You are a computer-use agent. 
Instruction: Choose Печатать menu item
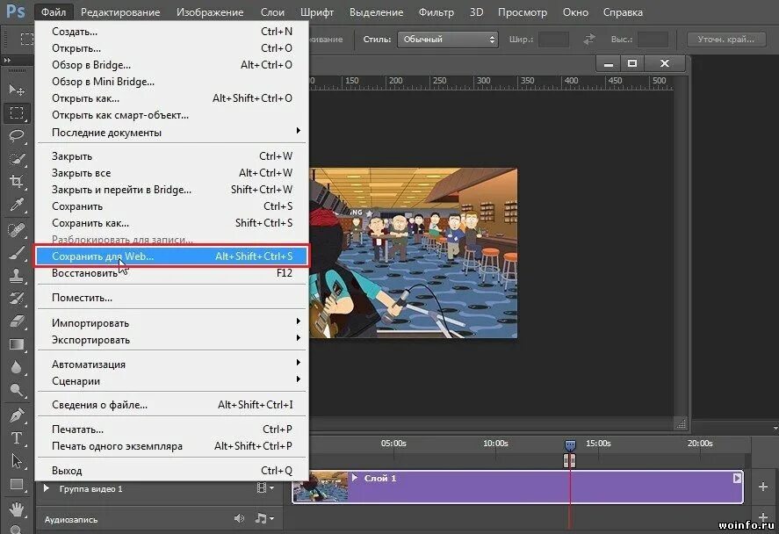click(171, 429)
